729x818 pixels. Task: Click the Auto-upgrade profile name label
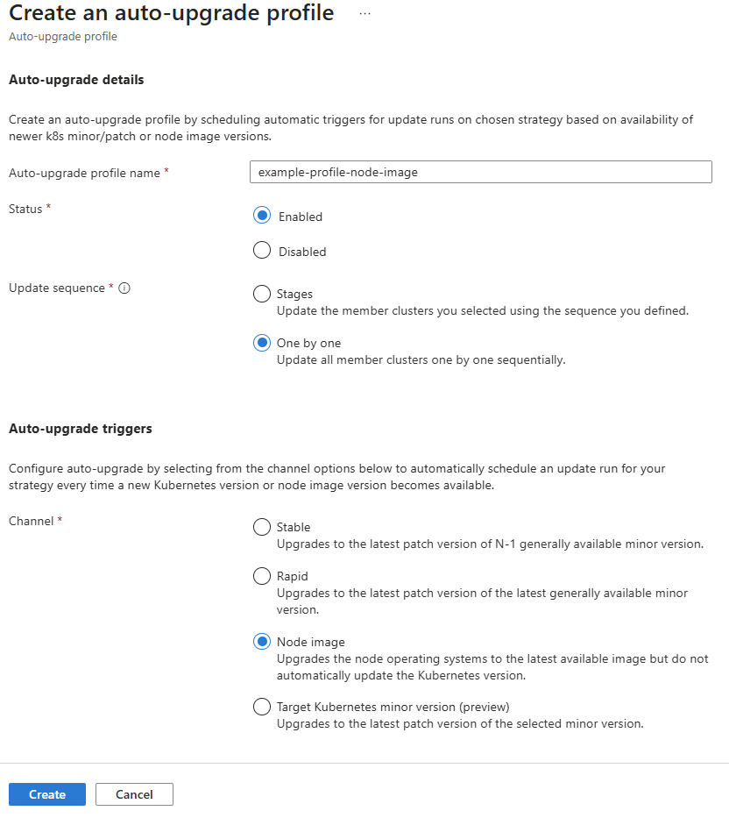84,174
